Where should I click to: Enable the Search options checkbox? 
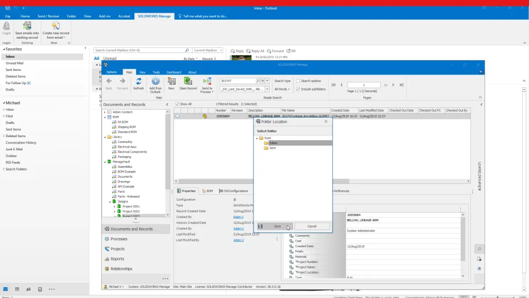[x=298, y=81]
